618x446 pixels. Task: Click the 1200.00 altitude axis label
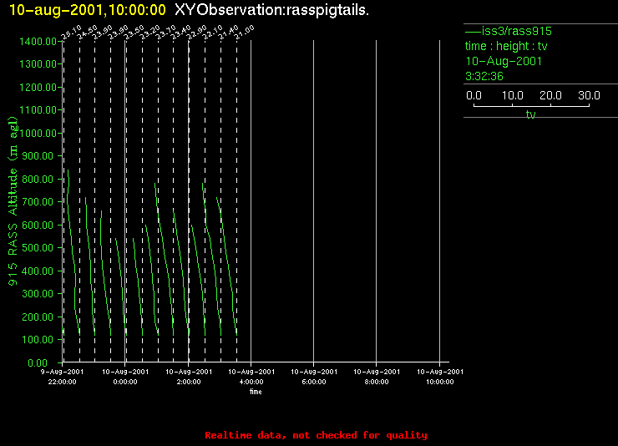(x=38, y=87)
